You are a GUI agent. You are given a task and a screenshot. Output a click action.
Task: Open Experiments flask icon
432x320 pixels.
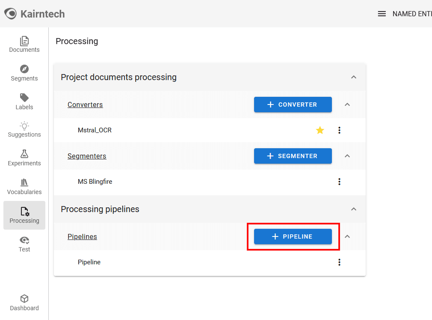pyautogui.click(x=24, y=154)
